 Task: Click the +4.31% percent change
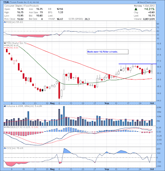point(149,9)
